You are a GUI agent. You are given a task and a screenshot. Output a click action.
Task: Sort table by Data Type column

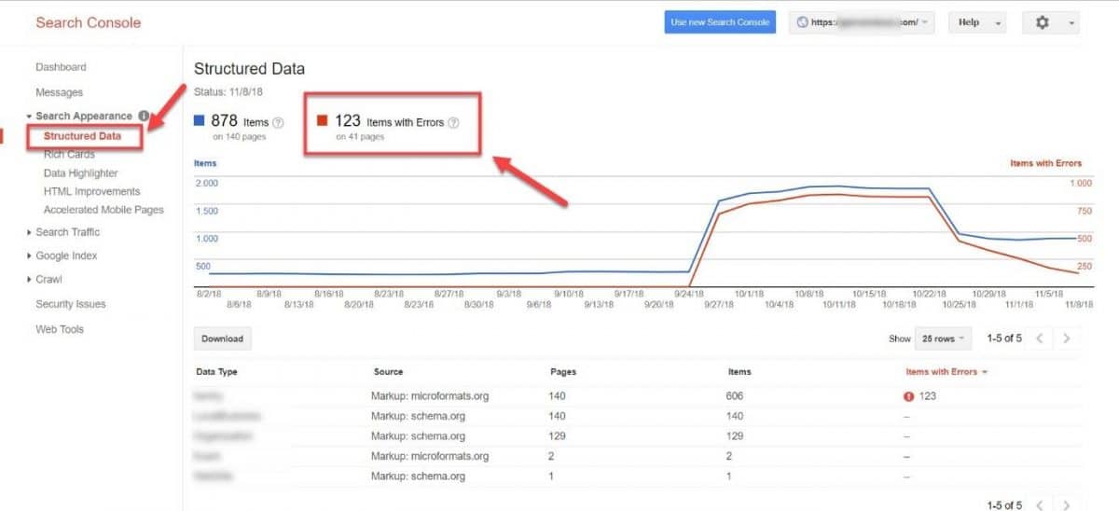[216, 372]
